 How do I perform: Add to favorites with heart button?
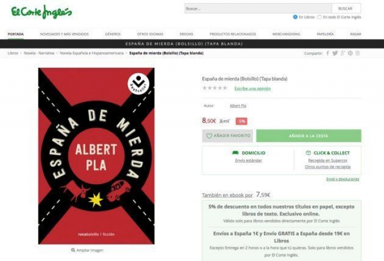tap(228, 136)
